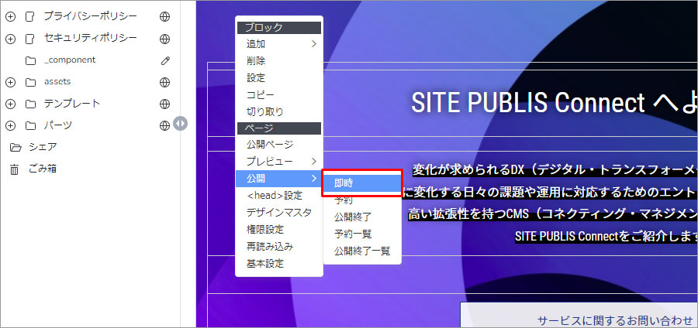The width and height of the screenshot is (698, 328).
Task: Click pencil edit icon next to _component
Action: click(164, 60)
